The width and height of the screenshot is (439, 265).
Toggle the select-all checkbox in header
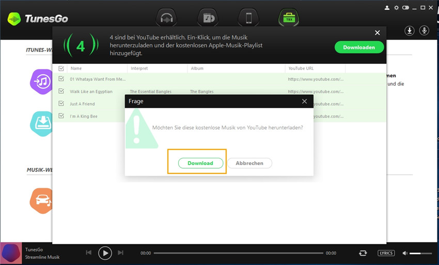tap(61, 68)
